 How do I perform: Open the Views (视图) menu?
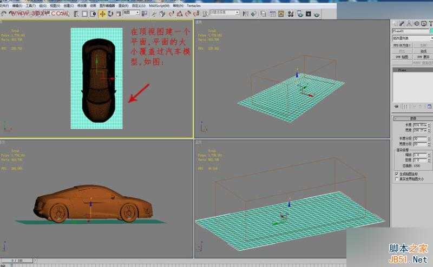tap(55, 6)
